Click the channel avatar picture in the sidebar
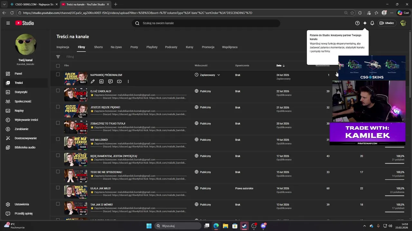The image size is (412, 231). pos(26,45)
